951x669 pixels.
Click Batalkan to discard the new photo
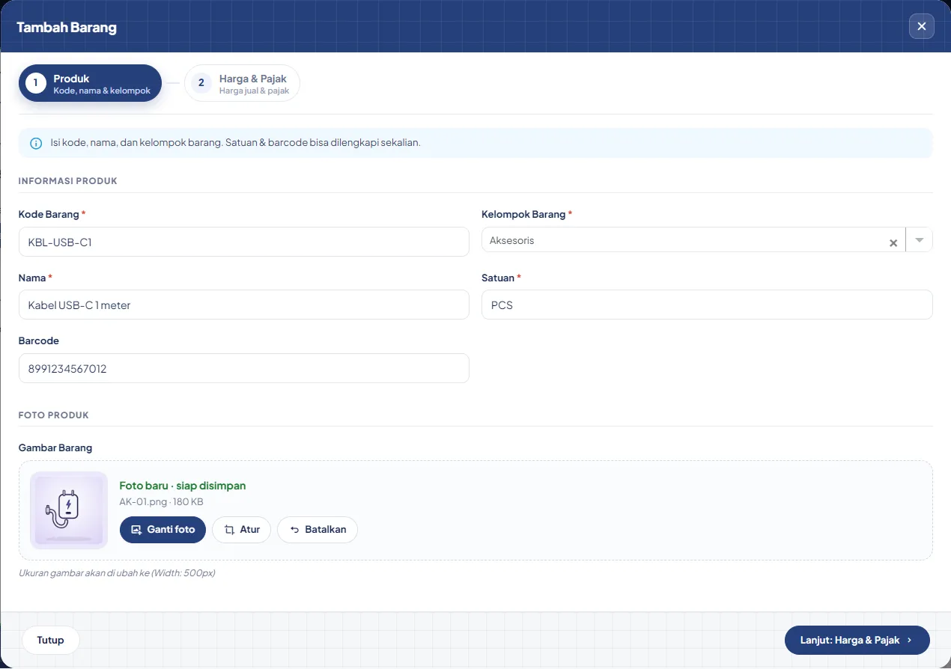317,529
